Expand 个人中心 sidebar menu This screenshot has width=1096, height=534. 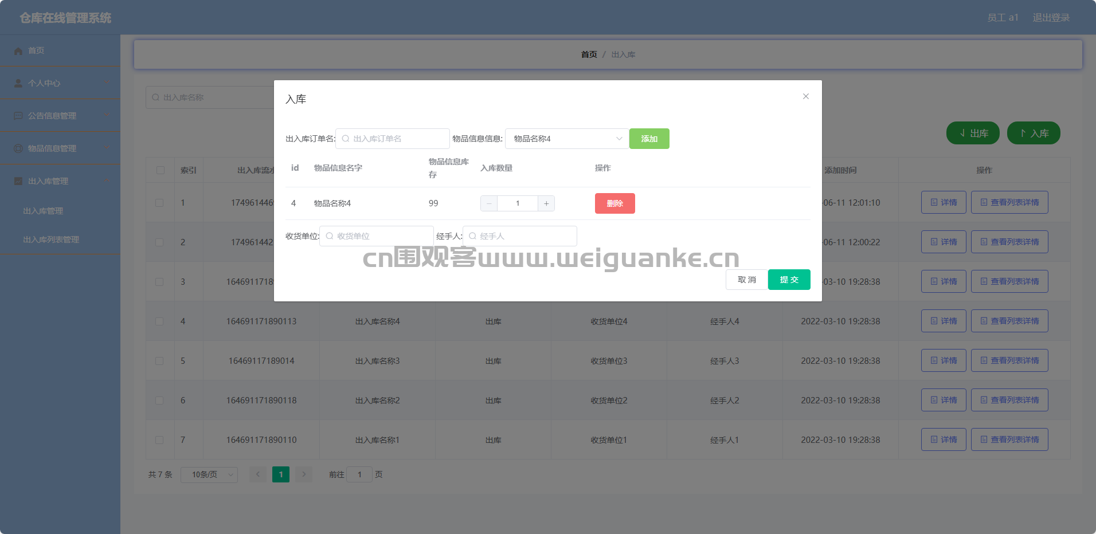pos(60,83)
